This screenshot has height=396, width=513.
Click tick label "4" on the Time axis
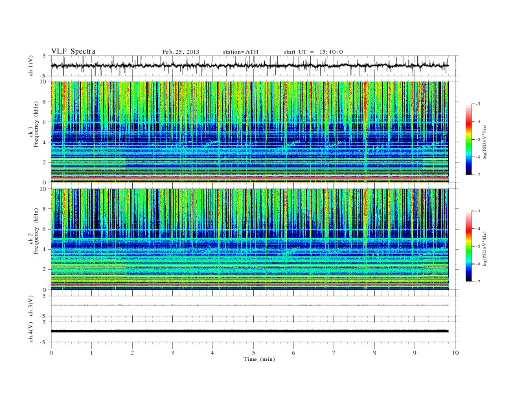point(212,353)
